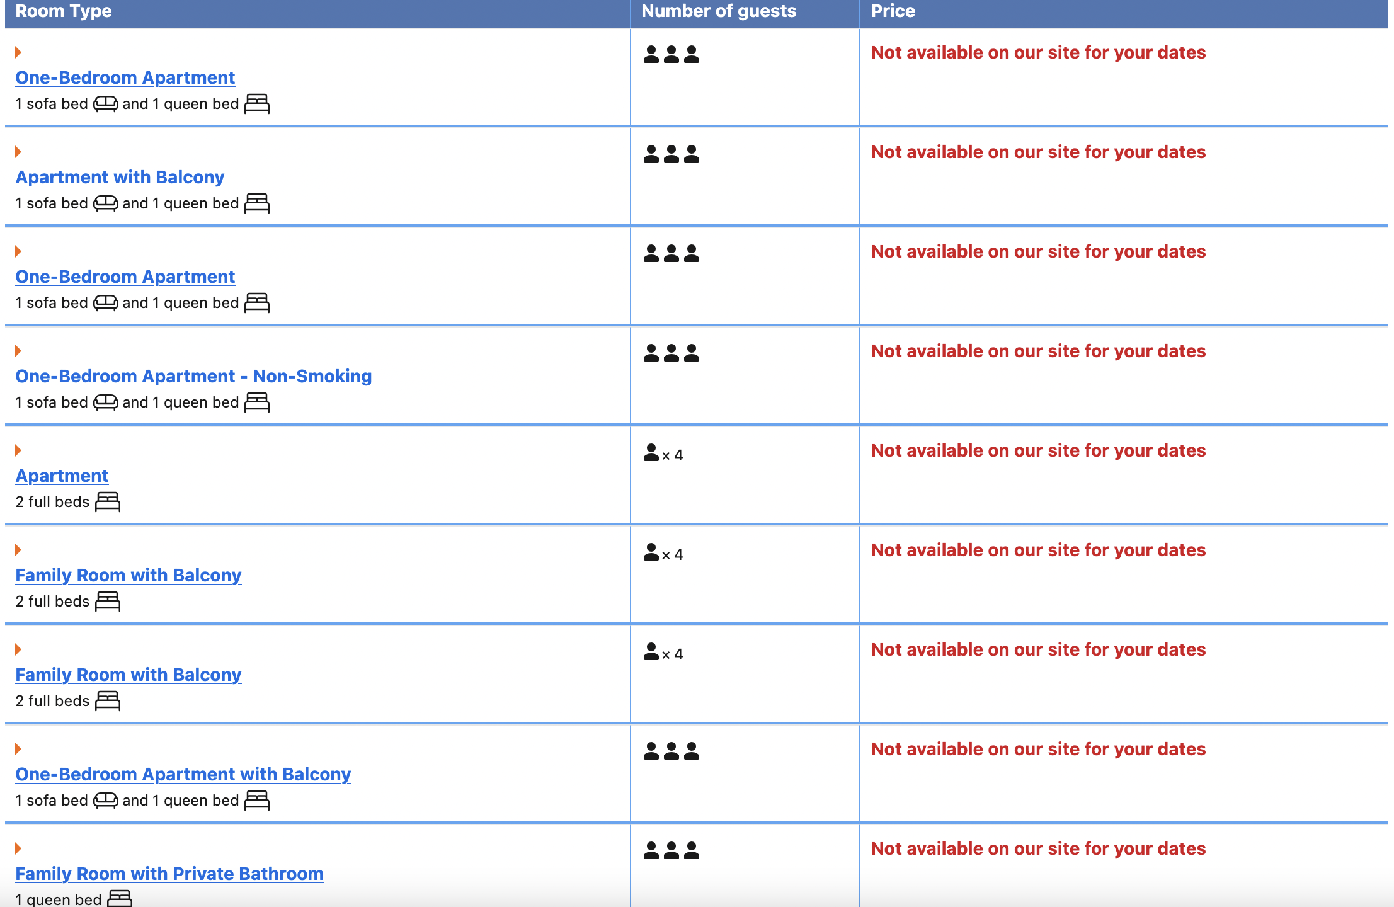Click the Price column header

coord(893,11)
